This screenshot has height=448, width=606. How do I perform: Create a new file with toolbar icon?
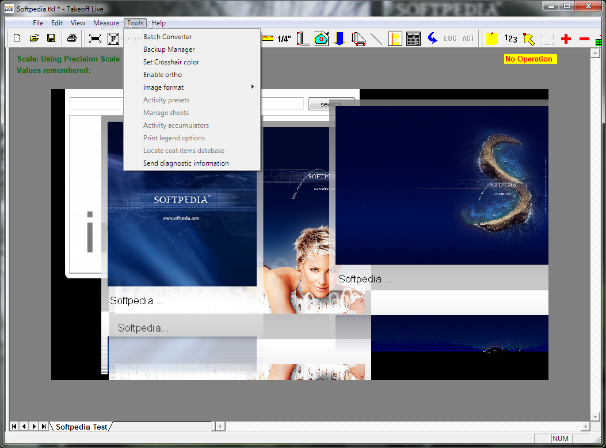coord(17,38)
